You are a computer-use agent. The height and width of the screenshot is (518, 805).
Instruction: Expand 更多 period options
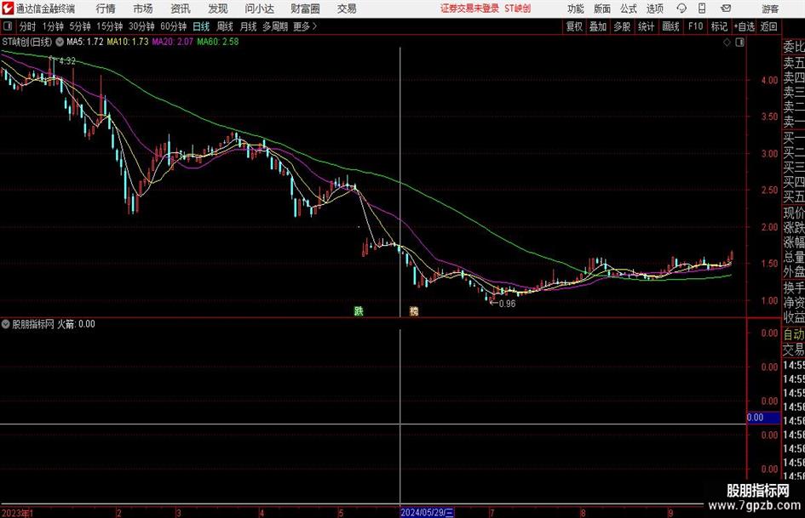[305, 26]
